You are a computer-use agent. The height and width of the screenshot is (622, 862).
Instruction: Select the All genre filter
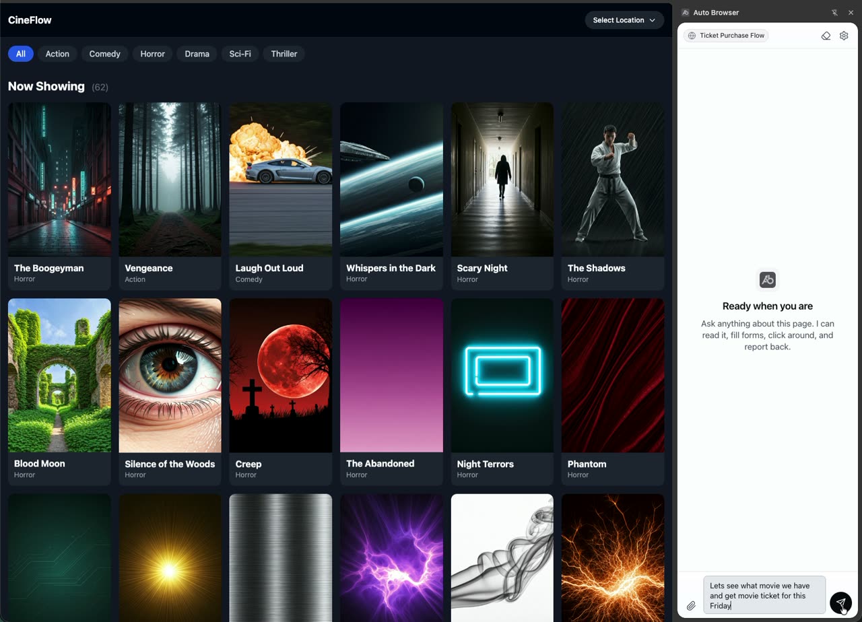tap(21, 54)
